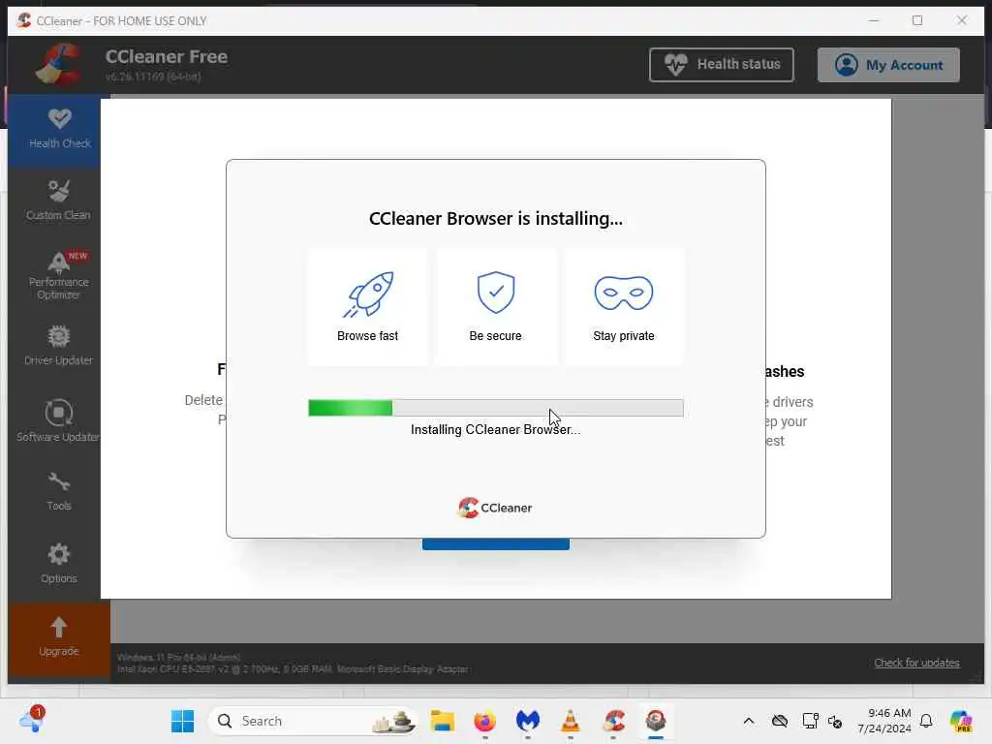This screenshot has width=992, height=744.
Task: Open the Copilot preview icon
Action: tap(961, 721)
